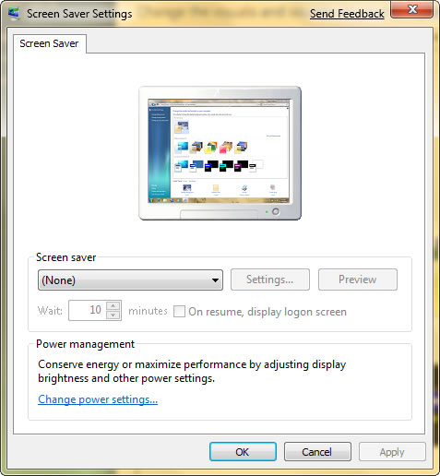Viewport: 440px width, 476px height.
Task: Open Change power settings... link
Action: [98, 399]
